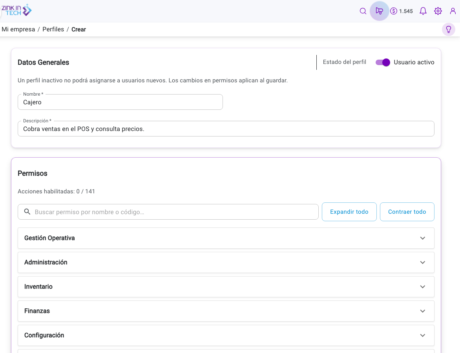Image resolution: width=460 pixels, height=353 pixels.
Task: Open the search magnifier in top bar
Action: [x=363, y=11]
